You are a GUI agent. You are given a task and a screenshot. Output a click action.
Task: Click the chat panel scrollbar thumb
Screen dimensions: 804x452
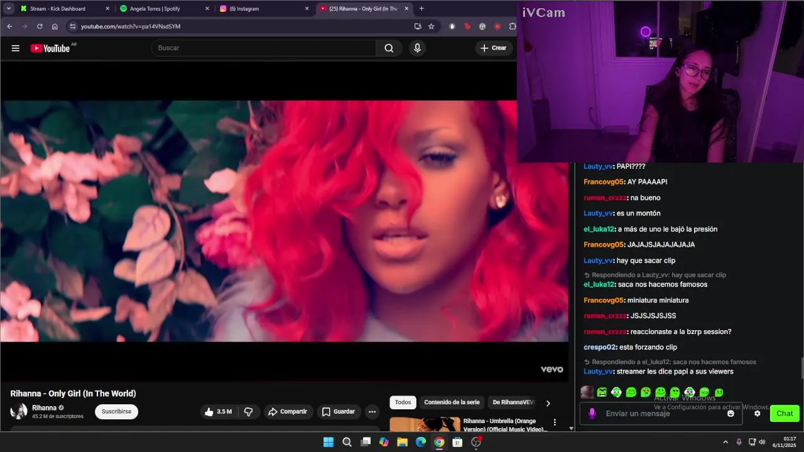(801, 369)
